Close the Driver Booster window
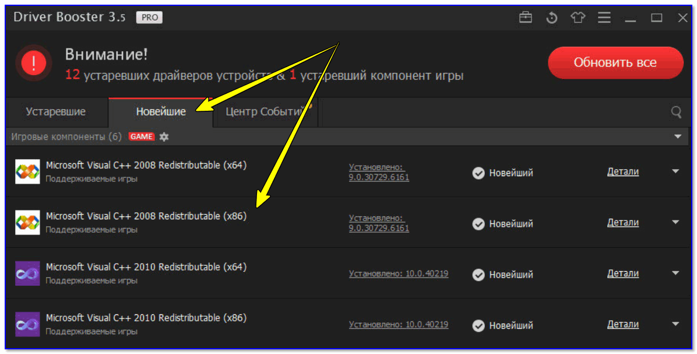Image resolution: width=697 pixels, height=354 pixels. coord(683,18)
